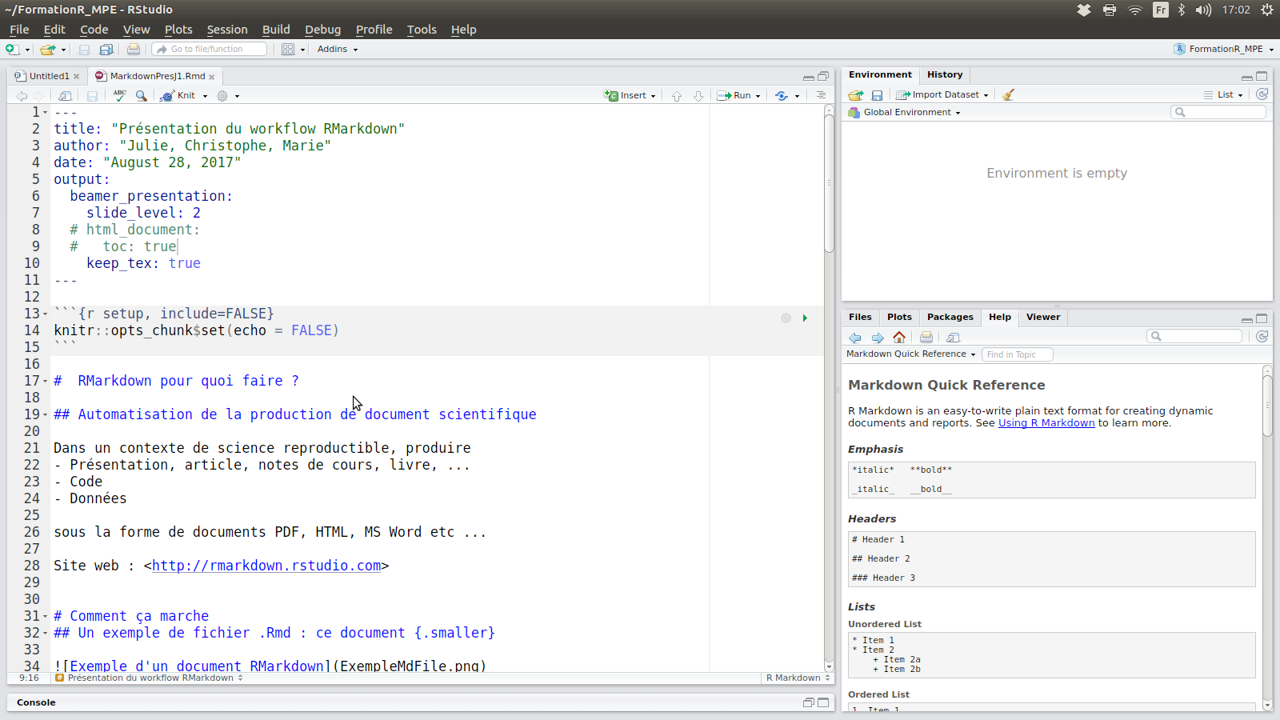Collapse section at line 31 fold arrow
This screenshot has height=720, width=1280.
(45, 617)
